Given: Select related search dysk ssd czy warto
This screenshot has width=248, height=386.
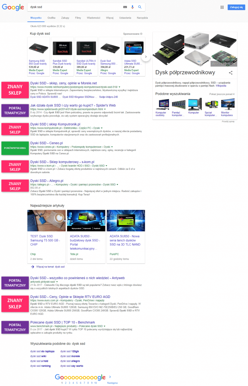Looking at the screenshot, I should 72,366.
